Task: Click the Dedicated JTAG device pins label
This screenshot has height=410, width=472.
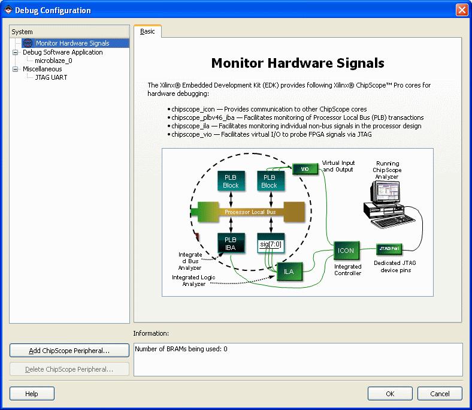Action: (x=395, y=267)
